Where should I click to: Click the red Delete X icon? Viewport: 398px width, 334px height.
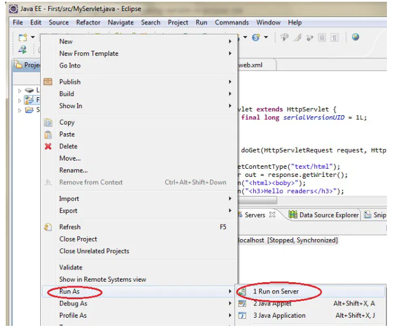pyautogui.click(x=48, y=147)
